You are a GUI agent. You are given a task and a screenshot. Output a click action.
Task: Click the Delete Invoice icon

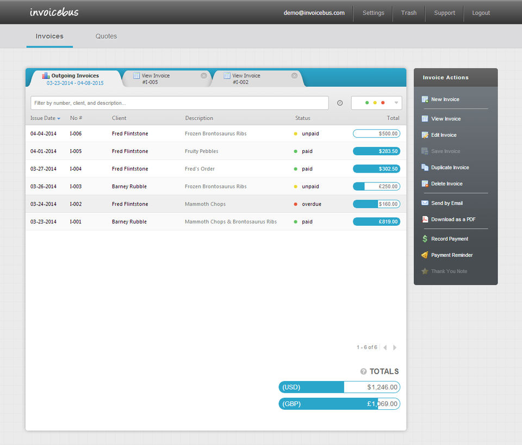[x=425, y=184]
